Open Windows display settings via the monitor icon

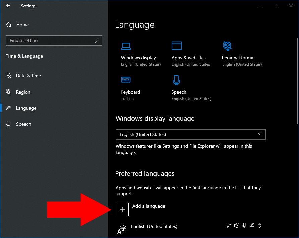126,46
